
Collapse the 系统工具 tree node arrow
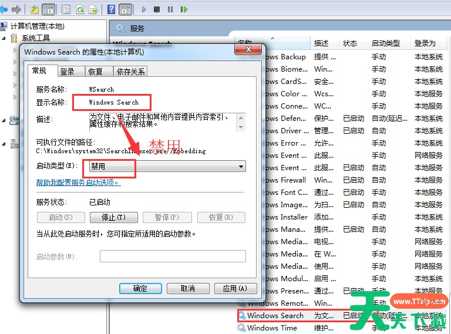(x=4, y=38)
